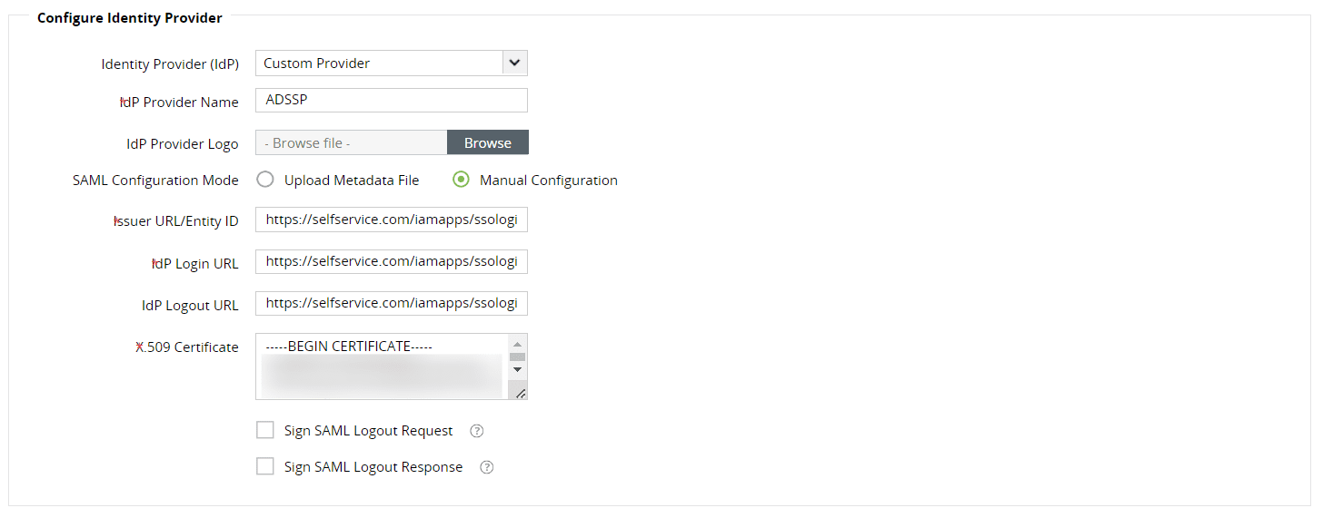
Task: Click the certificate box scroll down arrow
Action: click(517, 369)
